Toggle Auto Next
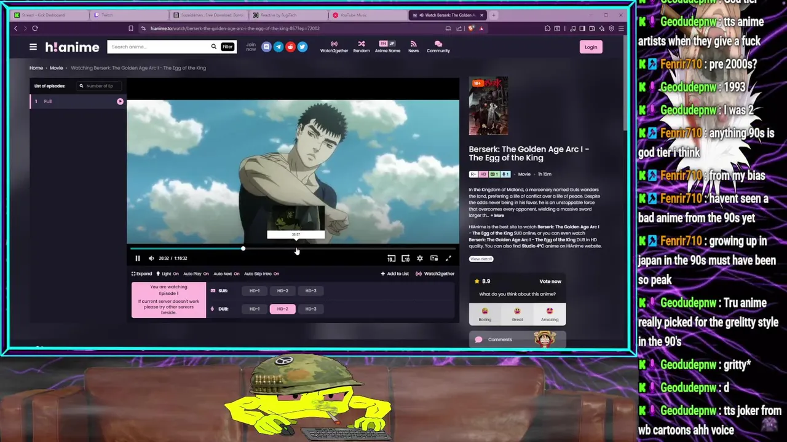 pyautogui.click(x=226, y=274)
